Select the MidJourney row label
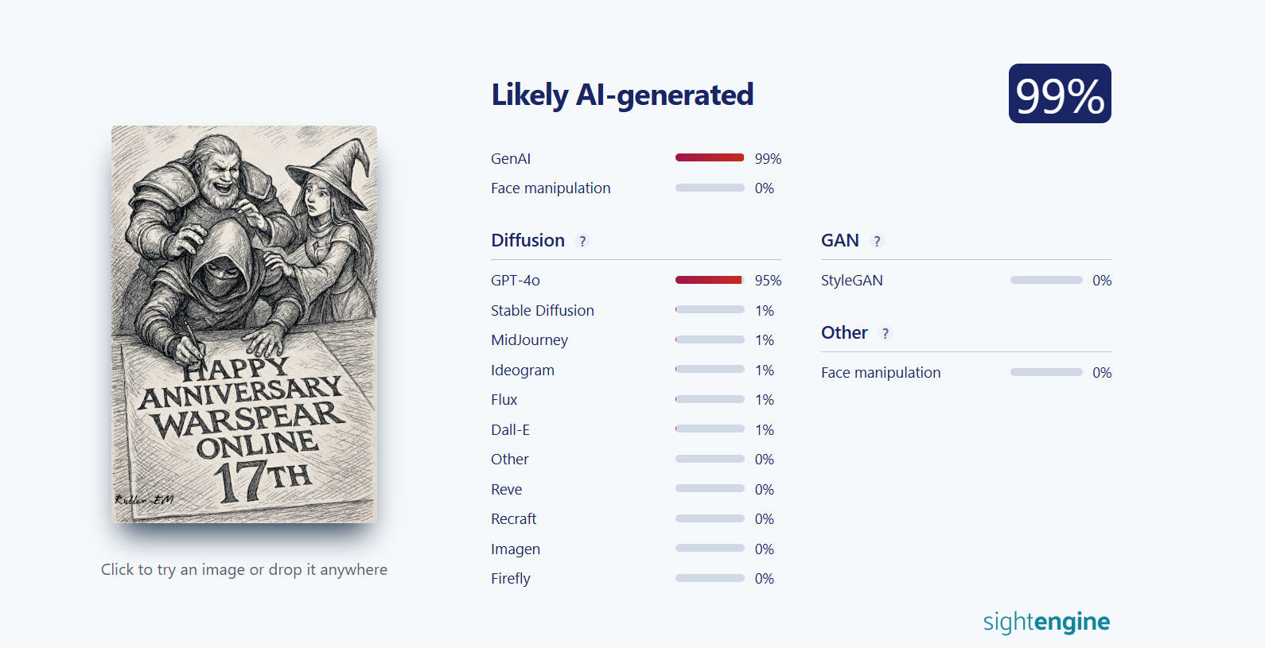This screenshot has width=1265, height=648. tap(529, 340)
